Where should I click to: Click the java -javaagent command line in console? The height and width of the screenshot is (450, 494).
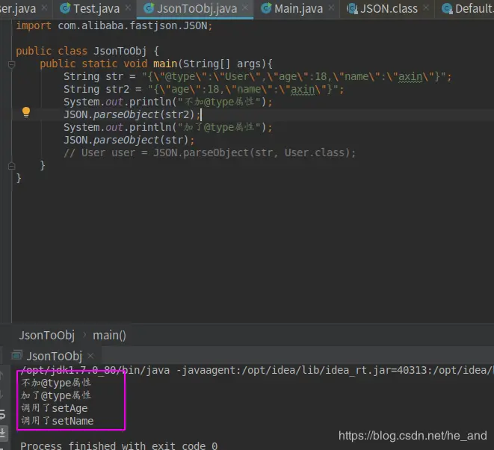[257, 370]
